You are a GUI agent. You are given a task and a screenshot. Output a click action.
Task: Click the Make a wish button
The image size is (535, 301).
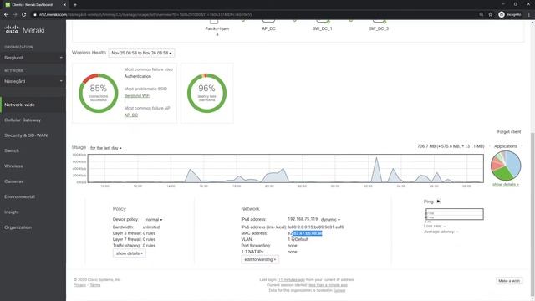[509, 281]
